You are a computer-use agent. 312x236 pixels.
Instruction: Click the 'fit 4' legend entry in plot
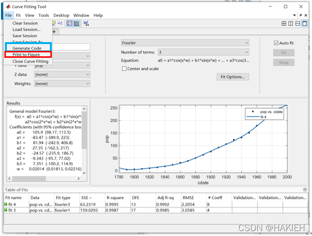(263, 117)
